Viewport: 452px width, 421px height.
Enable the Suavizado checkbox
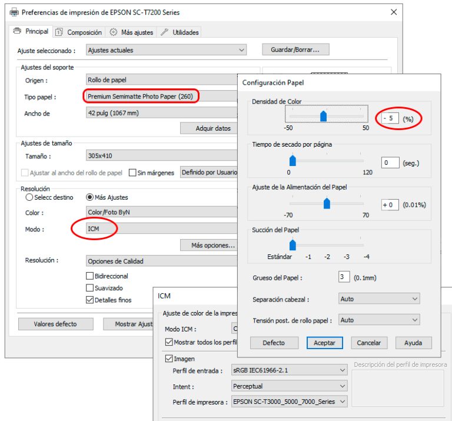coord(89,288)
